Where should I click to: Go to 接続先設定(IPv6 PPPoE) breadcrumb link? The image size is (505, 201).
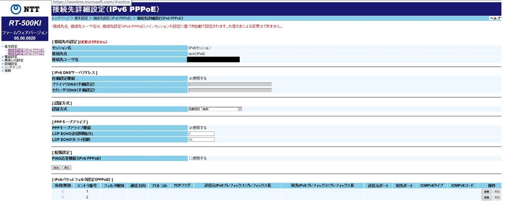(x=111, y=18)
